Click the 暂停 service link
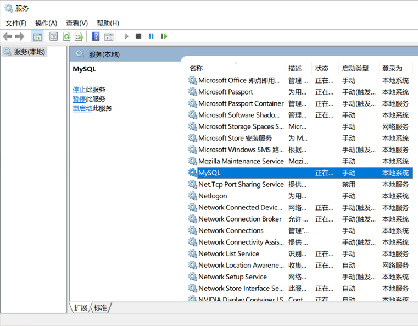Image resolution: width=418 pixels, height=326 pixels. [x=79, y=99]
